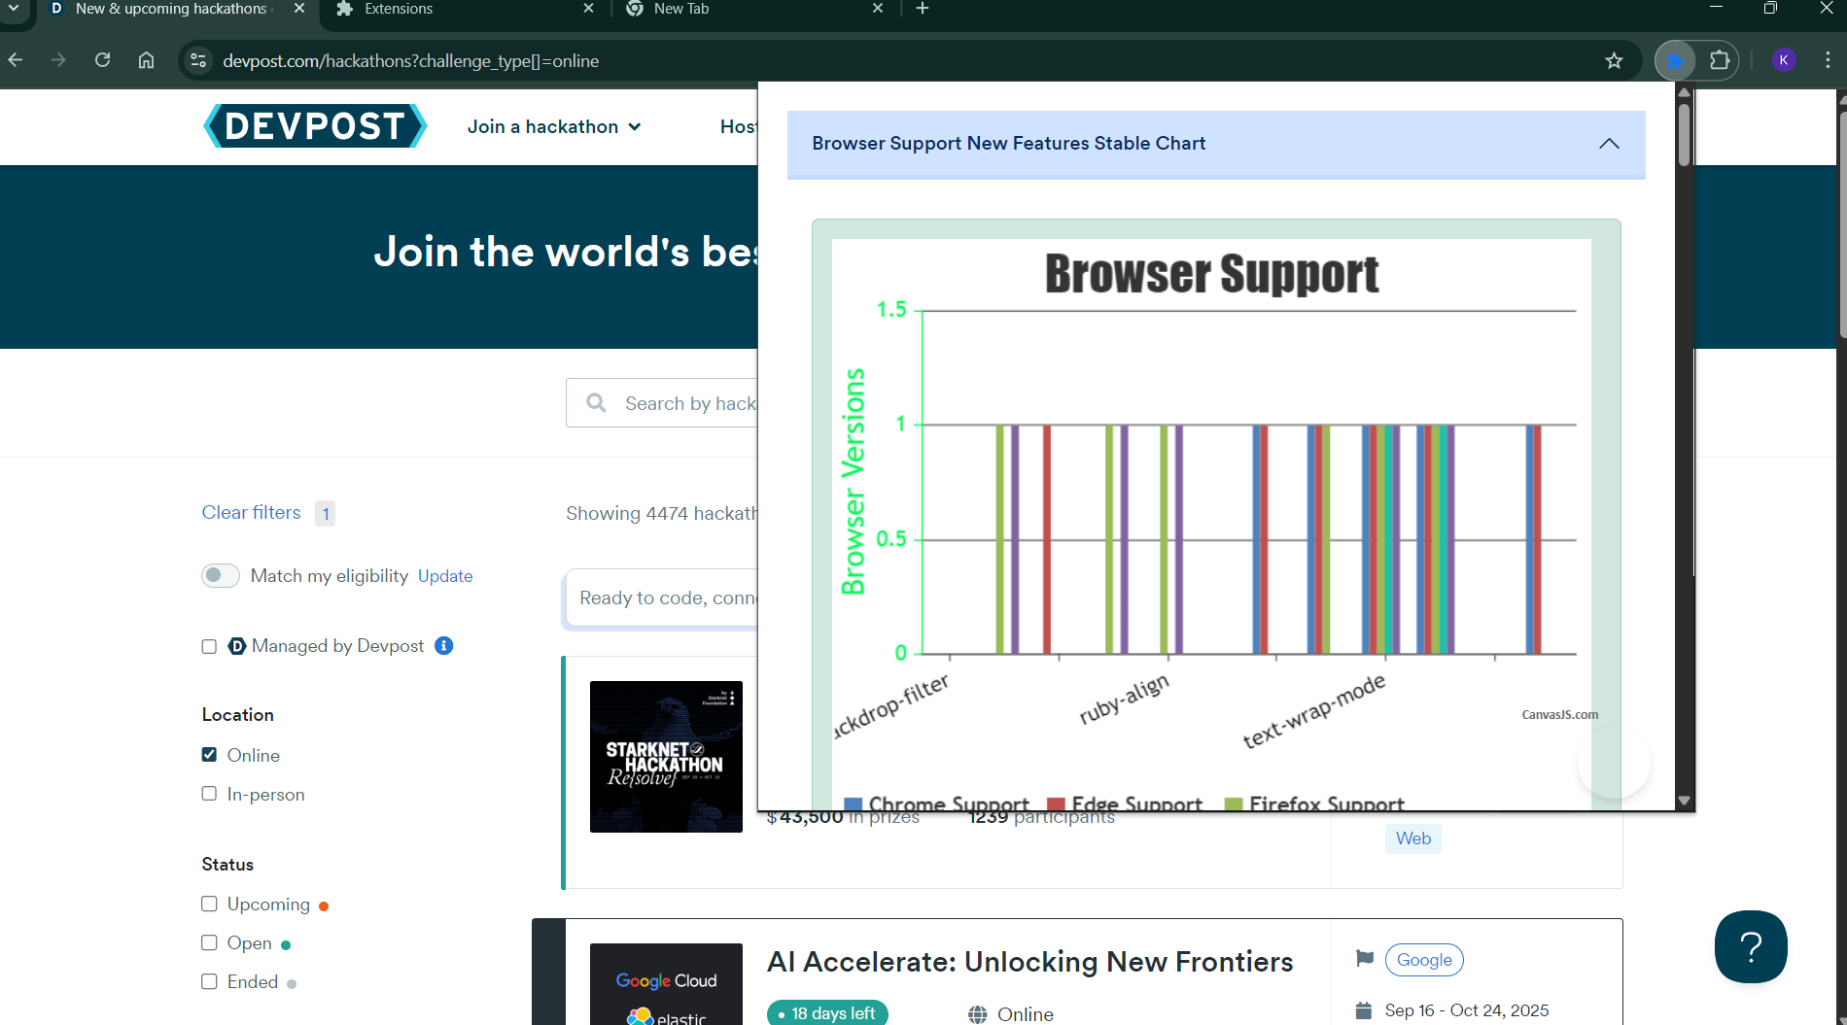Click the flag icon beside Google

click(1365, 959)
